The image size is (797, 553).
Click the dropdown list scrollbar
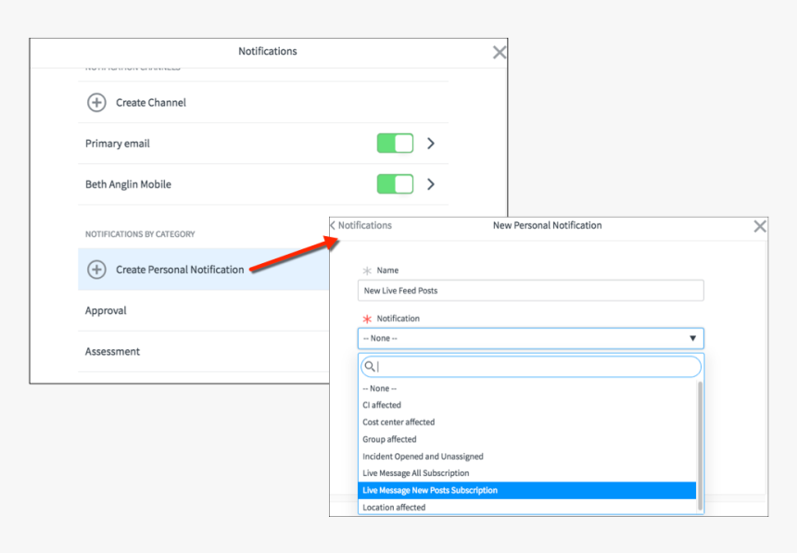[700, 435]
